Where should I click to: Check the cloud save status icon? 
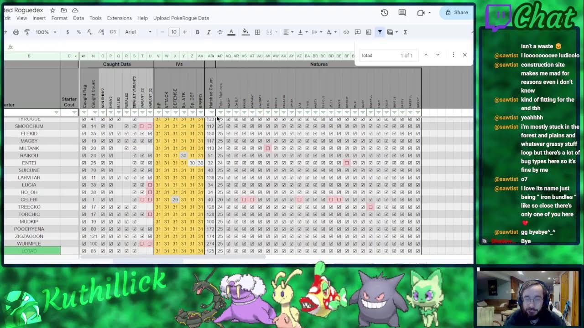[x=75, y=10]
